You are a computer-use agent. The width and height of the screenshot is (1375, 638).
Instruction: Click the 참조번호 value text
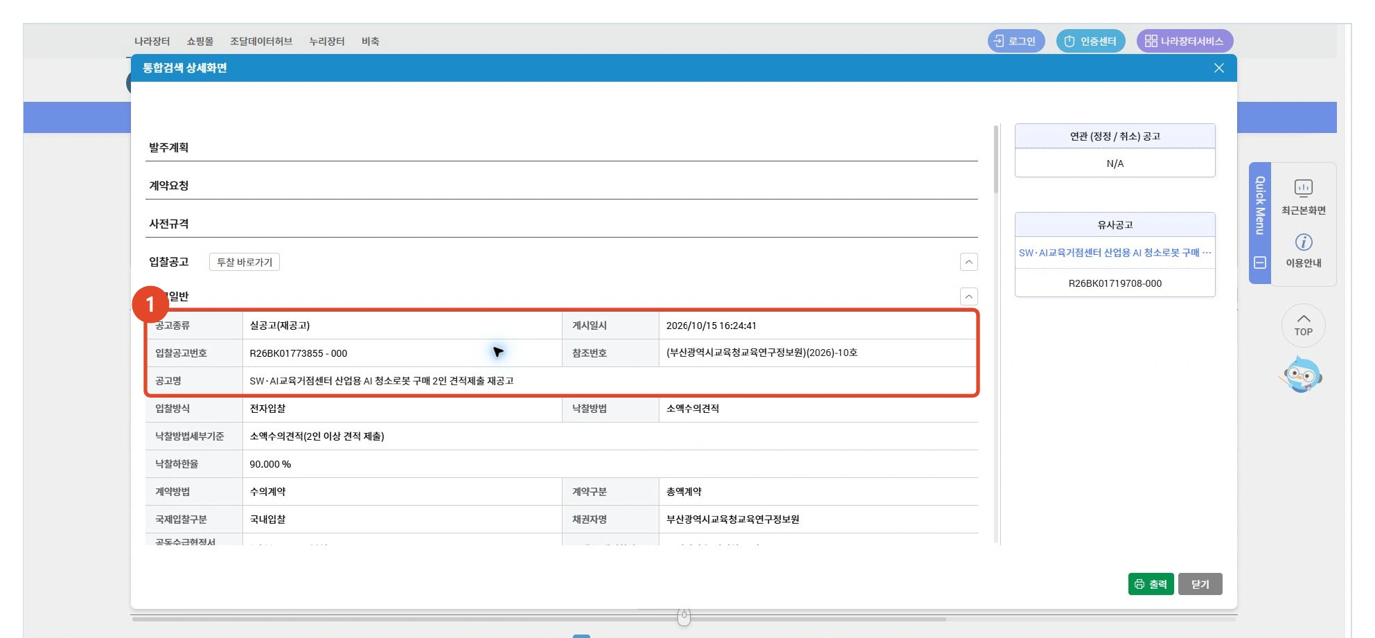click(x=762, y=353)
